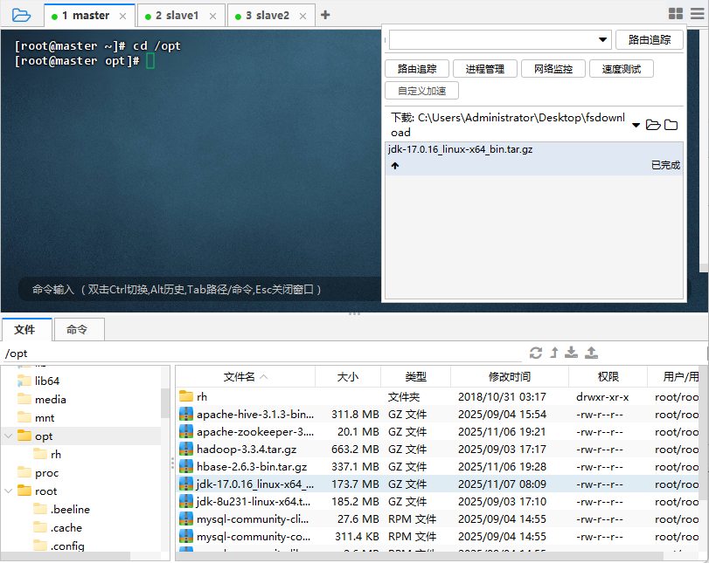Click the 路由追踪 button beside 进程管理
Screen dimensions: 709x563
417,69
